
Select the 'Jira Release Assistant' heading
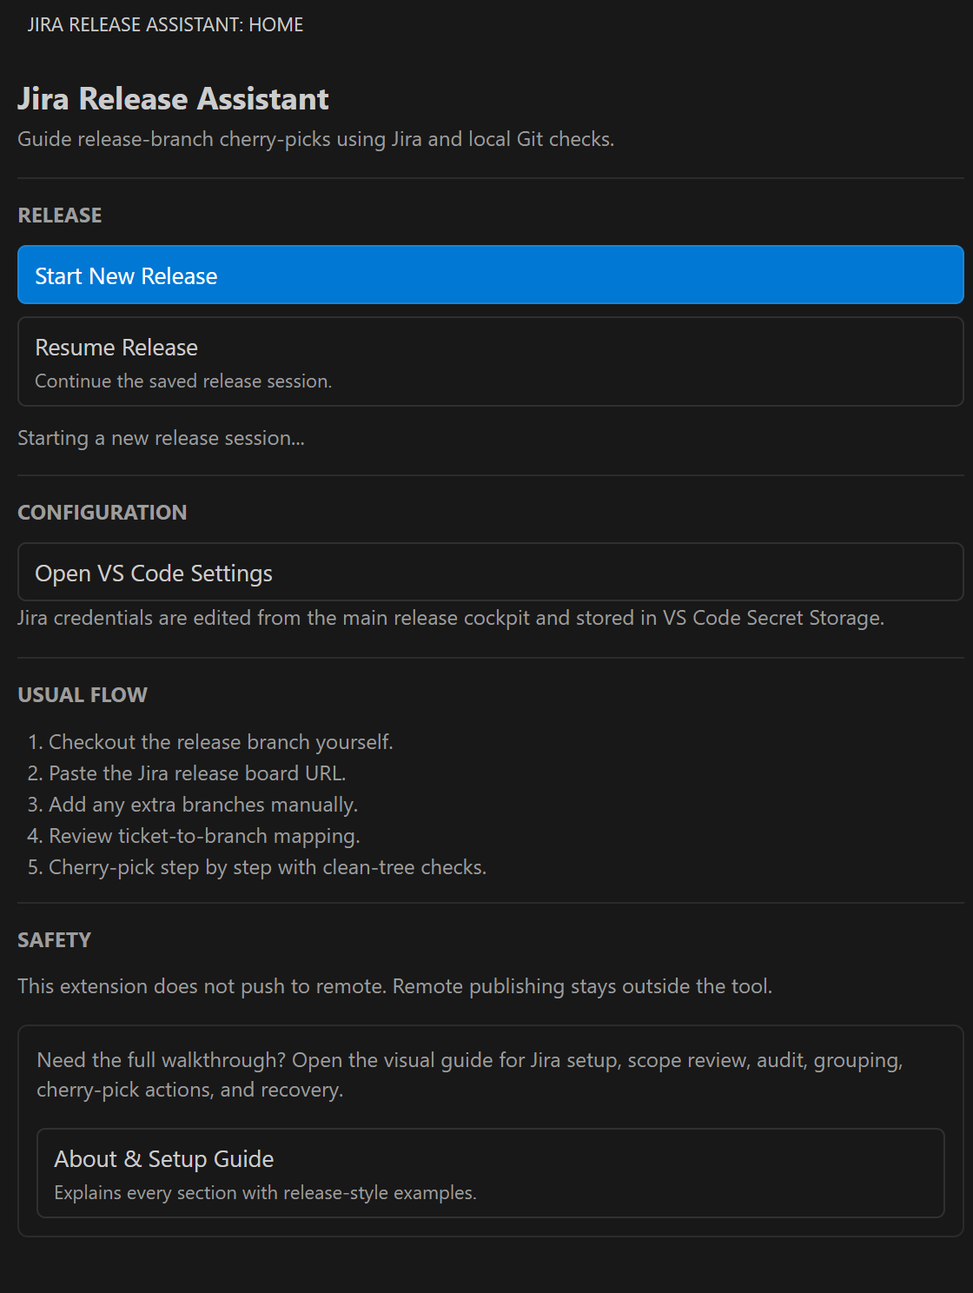coord(173,99)
